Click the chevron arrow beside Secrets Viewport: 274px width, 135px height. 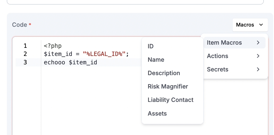click(x=258, y=69)
